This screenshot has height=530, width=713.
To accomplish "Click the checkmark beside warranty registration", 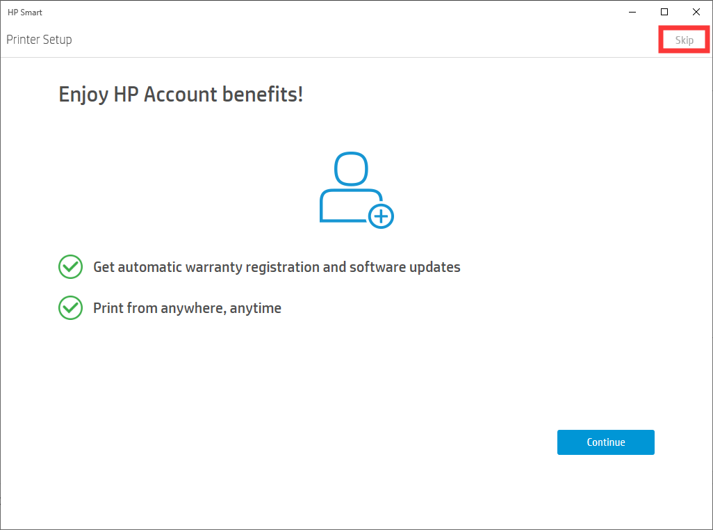I will (x=70, y=266).
